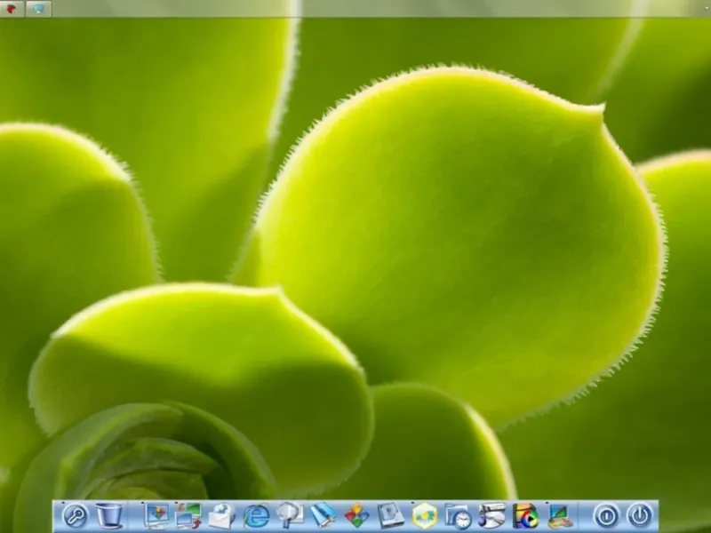Click the round power-off button in dock
The width and height of the screenshot is (711, 533).
(x=640, y=516)
